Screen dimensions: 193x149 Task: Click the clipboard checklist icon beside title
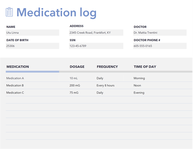9,12
